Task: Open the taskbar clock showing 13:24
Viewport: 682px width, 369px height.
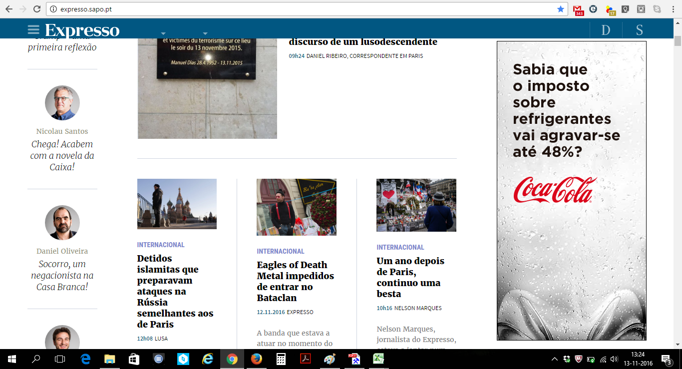Action: 638,359
